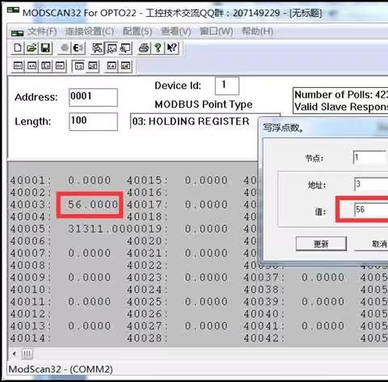Screen dimensions: 388x382
Task: Click the Device Id field
Action: click(x=227, y=86)
